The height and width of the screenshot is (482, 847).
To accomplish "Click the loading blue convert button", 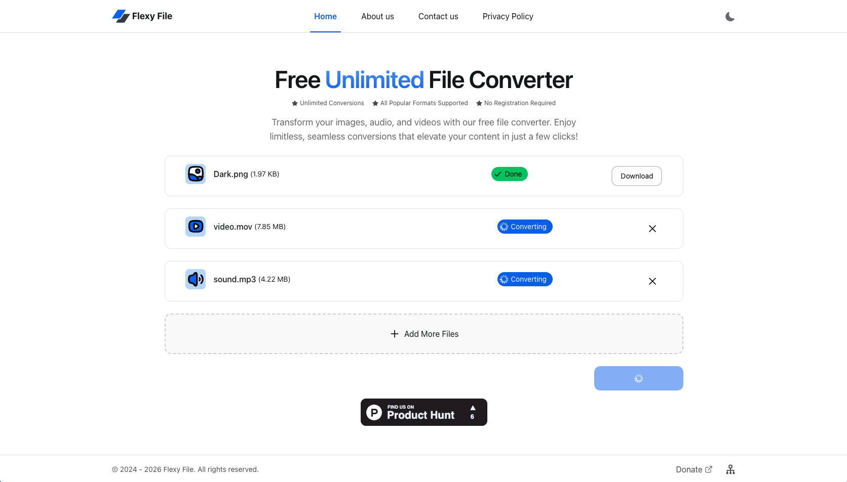I will (638, 378).
